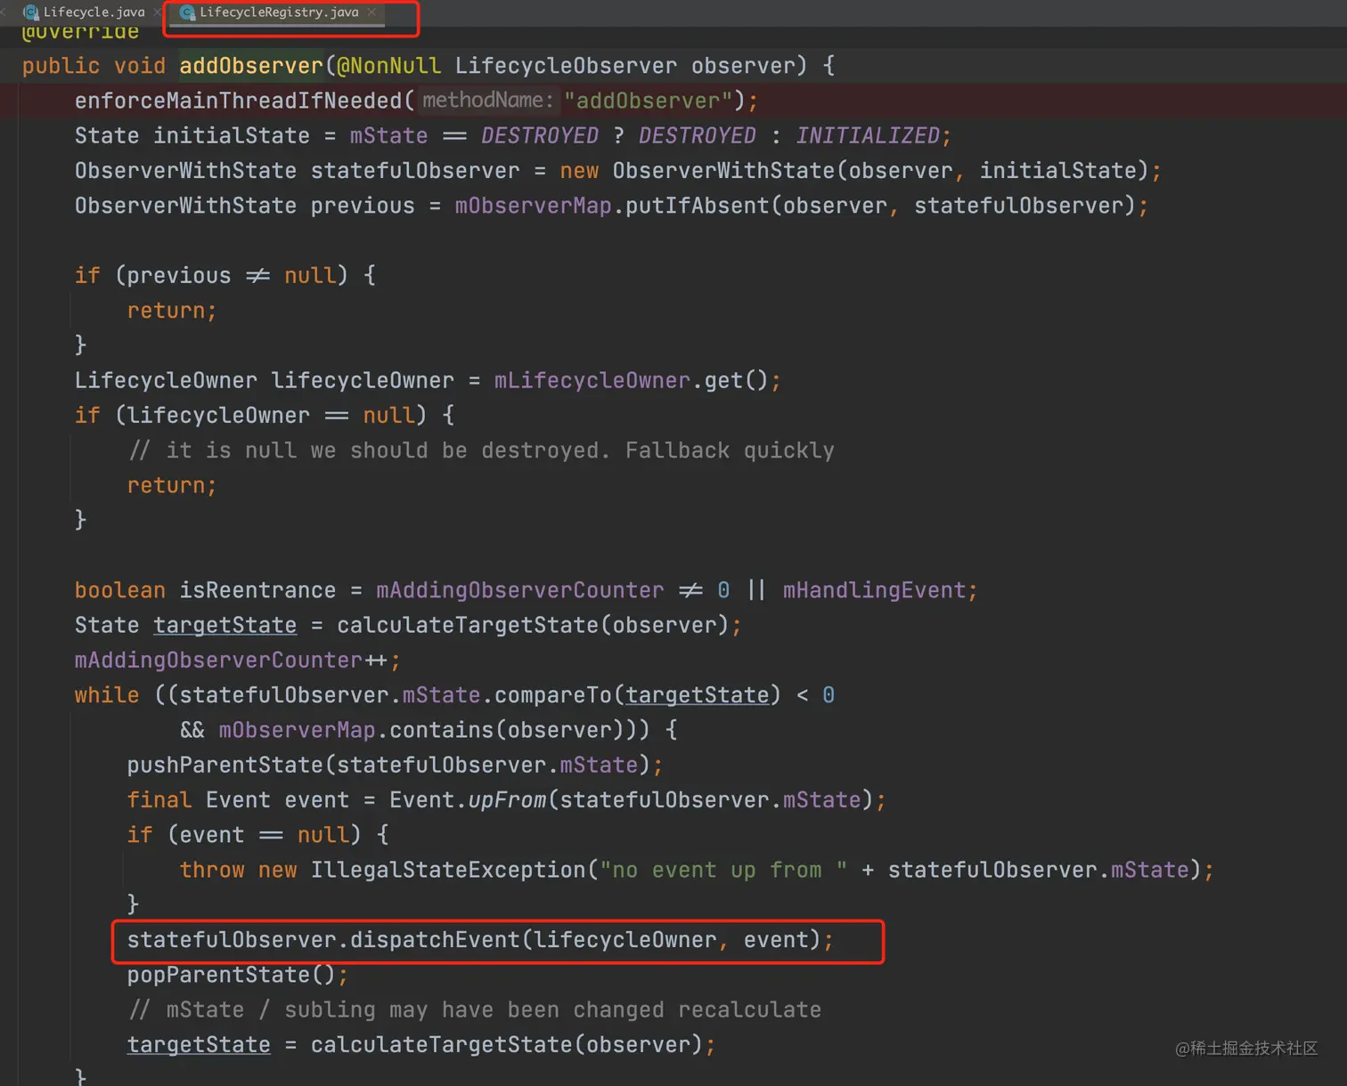Click the throw keyword

pyautogui.click(x=212, y=870)
